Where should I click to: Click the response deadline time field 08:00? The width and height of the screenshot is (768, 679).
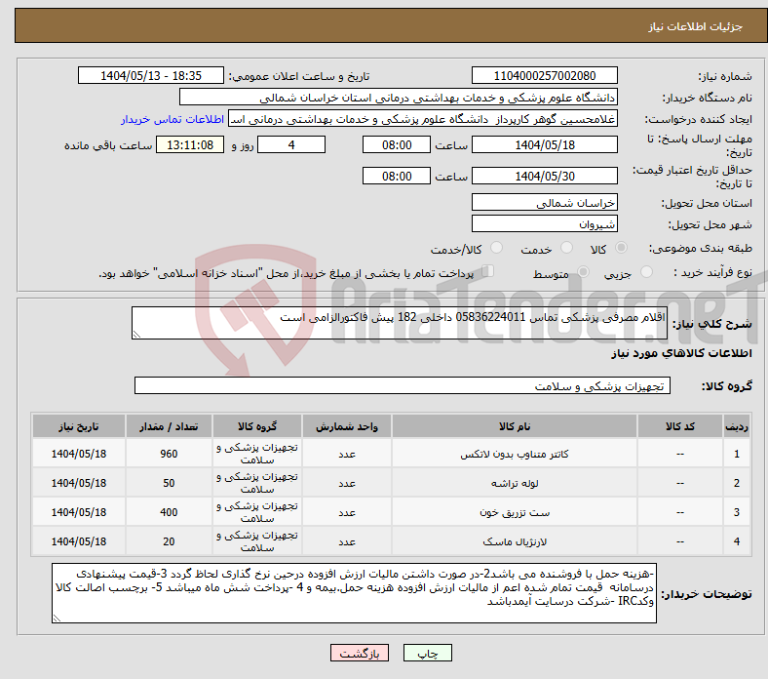pos(397,144)
